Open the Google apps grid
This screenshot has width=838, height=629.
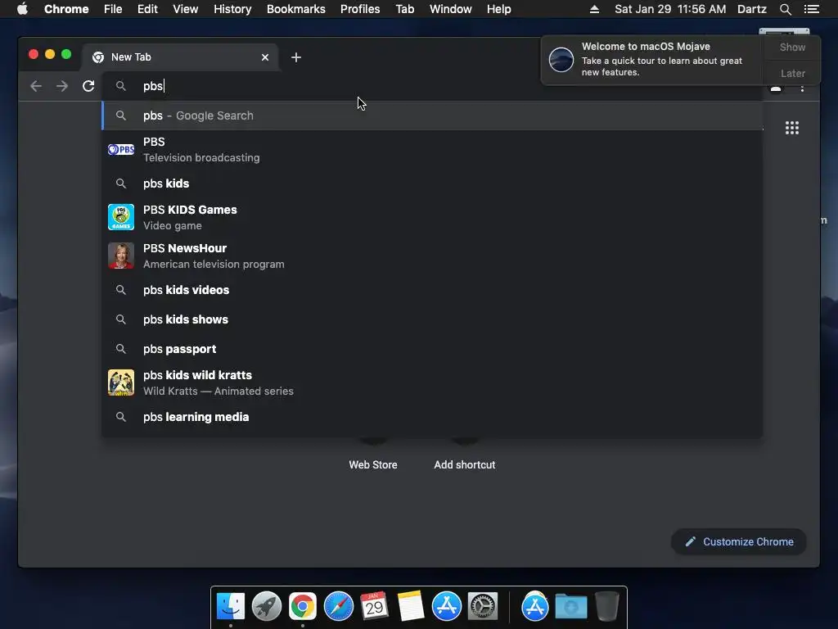tap(792, 128)
